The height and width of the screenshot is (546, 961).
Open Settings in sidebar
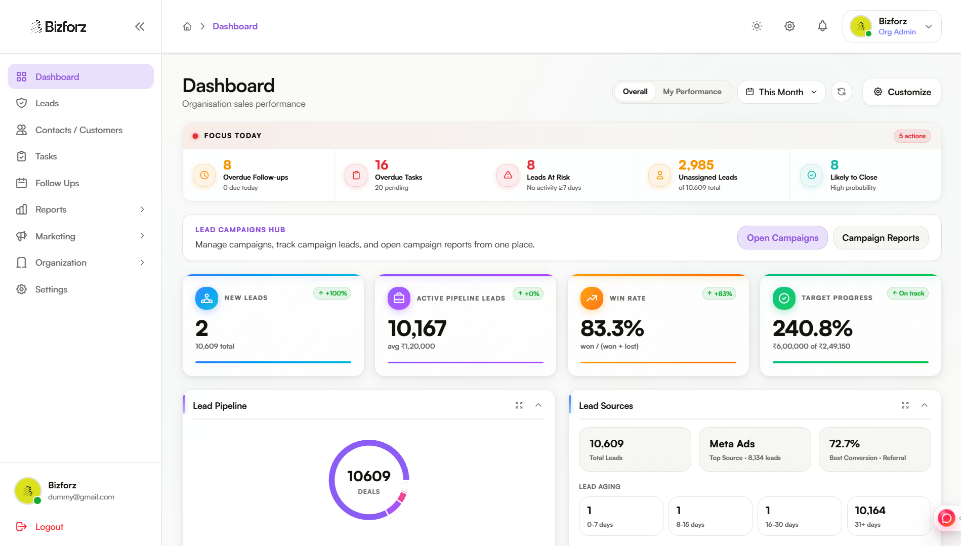tap(80, 289)
